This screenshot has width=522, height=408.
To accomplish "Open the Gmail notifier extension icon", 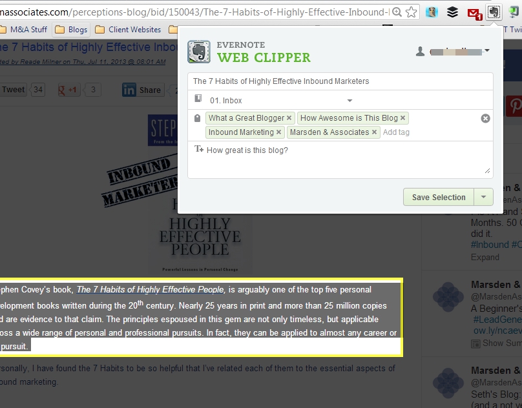I will click(x=474, y=13).
